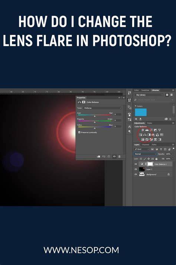176x265 pixels.
Task: Open the Normal blend mode dropdown
Action: (x=145, y=154)
